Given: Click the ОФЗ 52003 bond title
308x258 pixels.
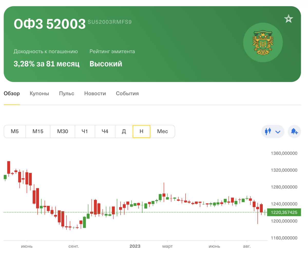Looking at the screenshot, I should click(50, 24).
